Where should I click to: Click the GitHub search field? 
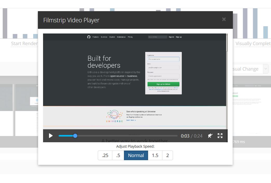click(158, 37)
